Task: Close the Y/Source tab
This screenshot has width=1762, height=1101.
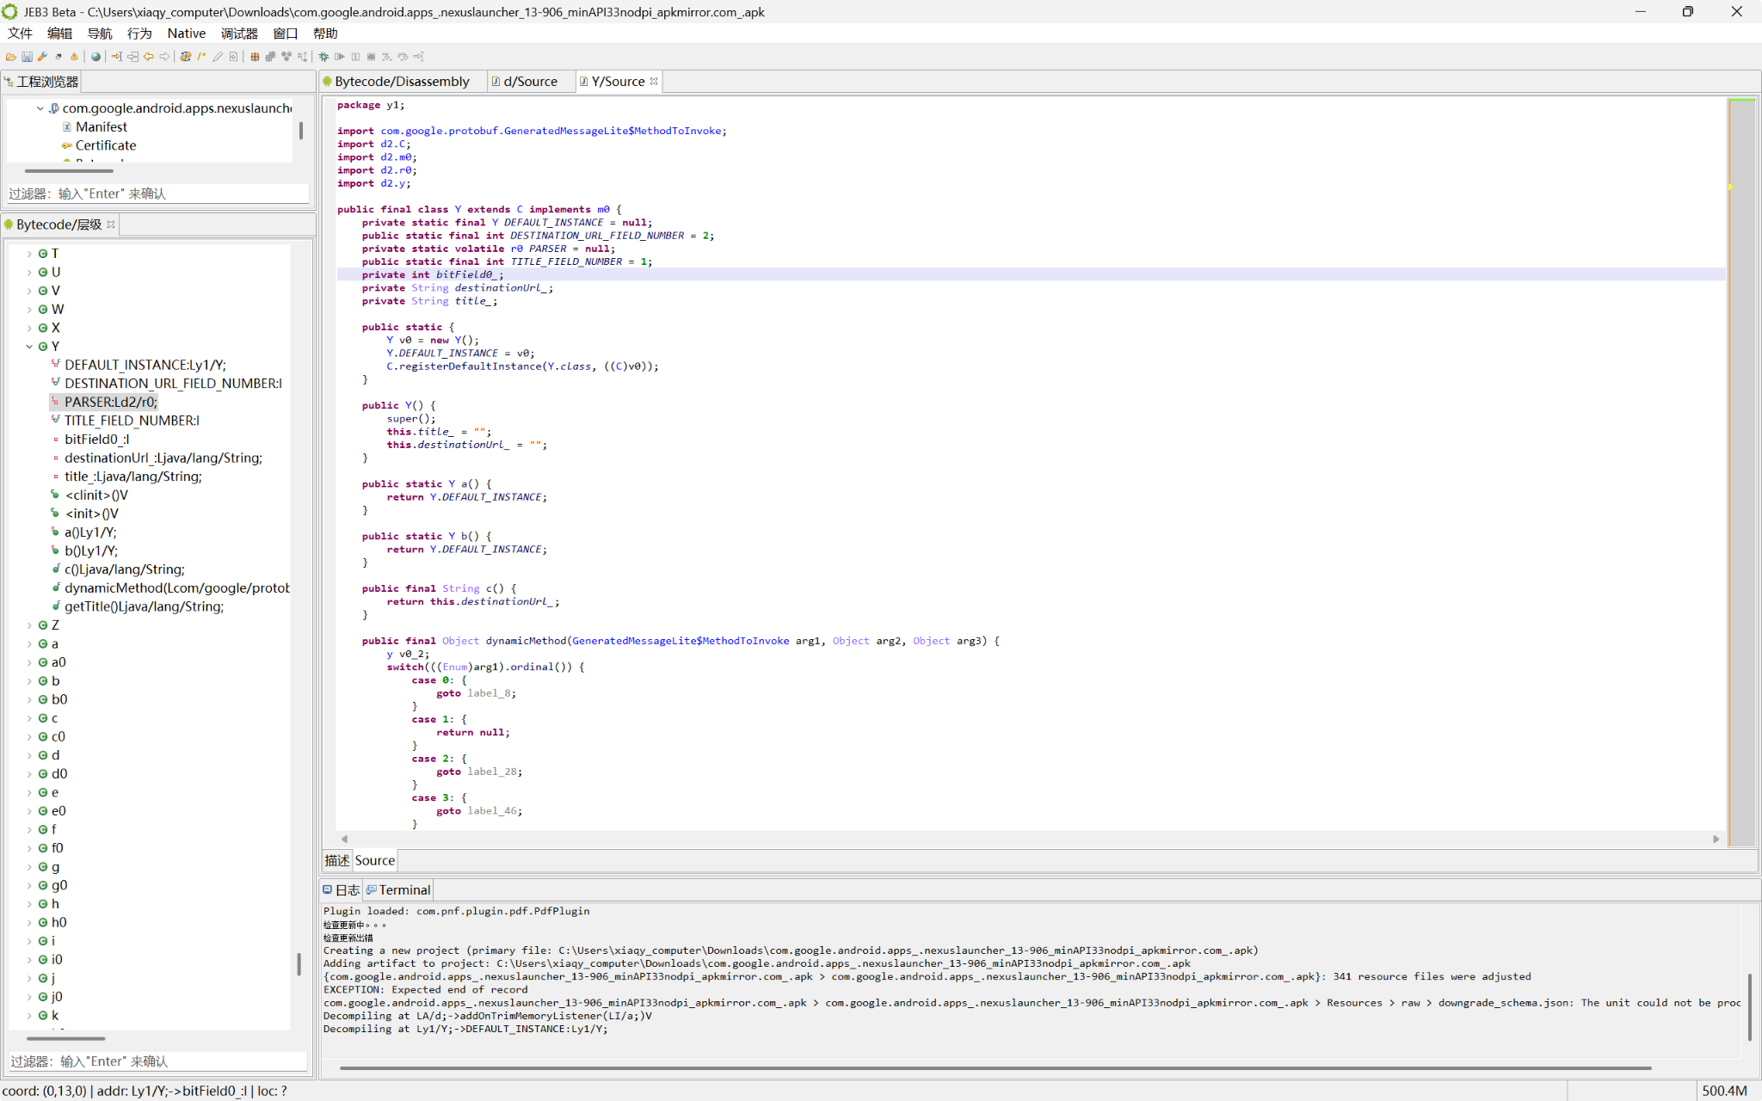Action: 654,82
